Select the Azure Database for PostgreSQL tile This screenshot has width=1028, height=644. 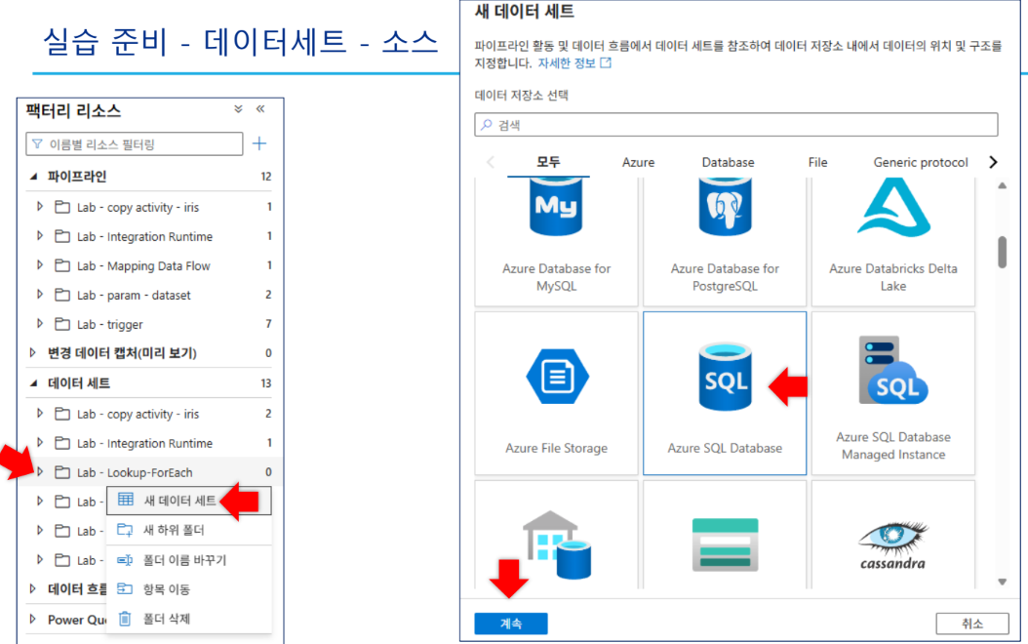tap(725, 241)
